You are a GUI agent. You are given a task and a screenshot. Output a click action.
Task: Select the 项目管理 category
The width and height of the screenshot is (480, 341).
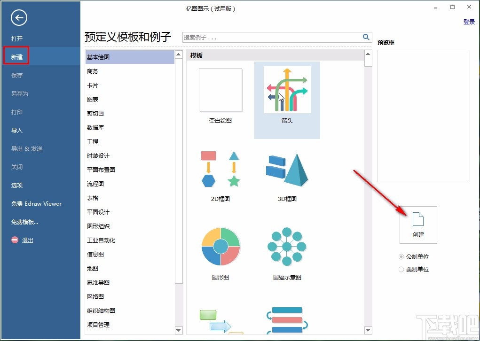click(x=130, y=325)
